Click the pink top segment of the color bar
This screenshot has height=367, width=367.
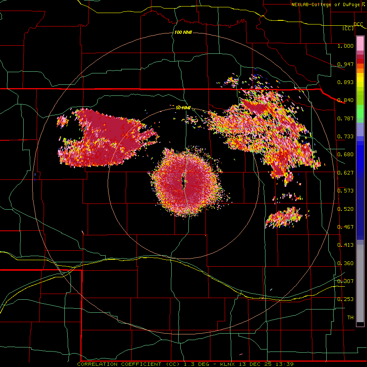click(360, 44)
